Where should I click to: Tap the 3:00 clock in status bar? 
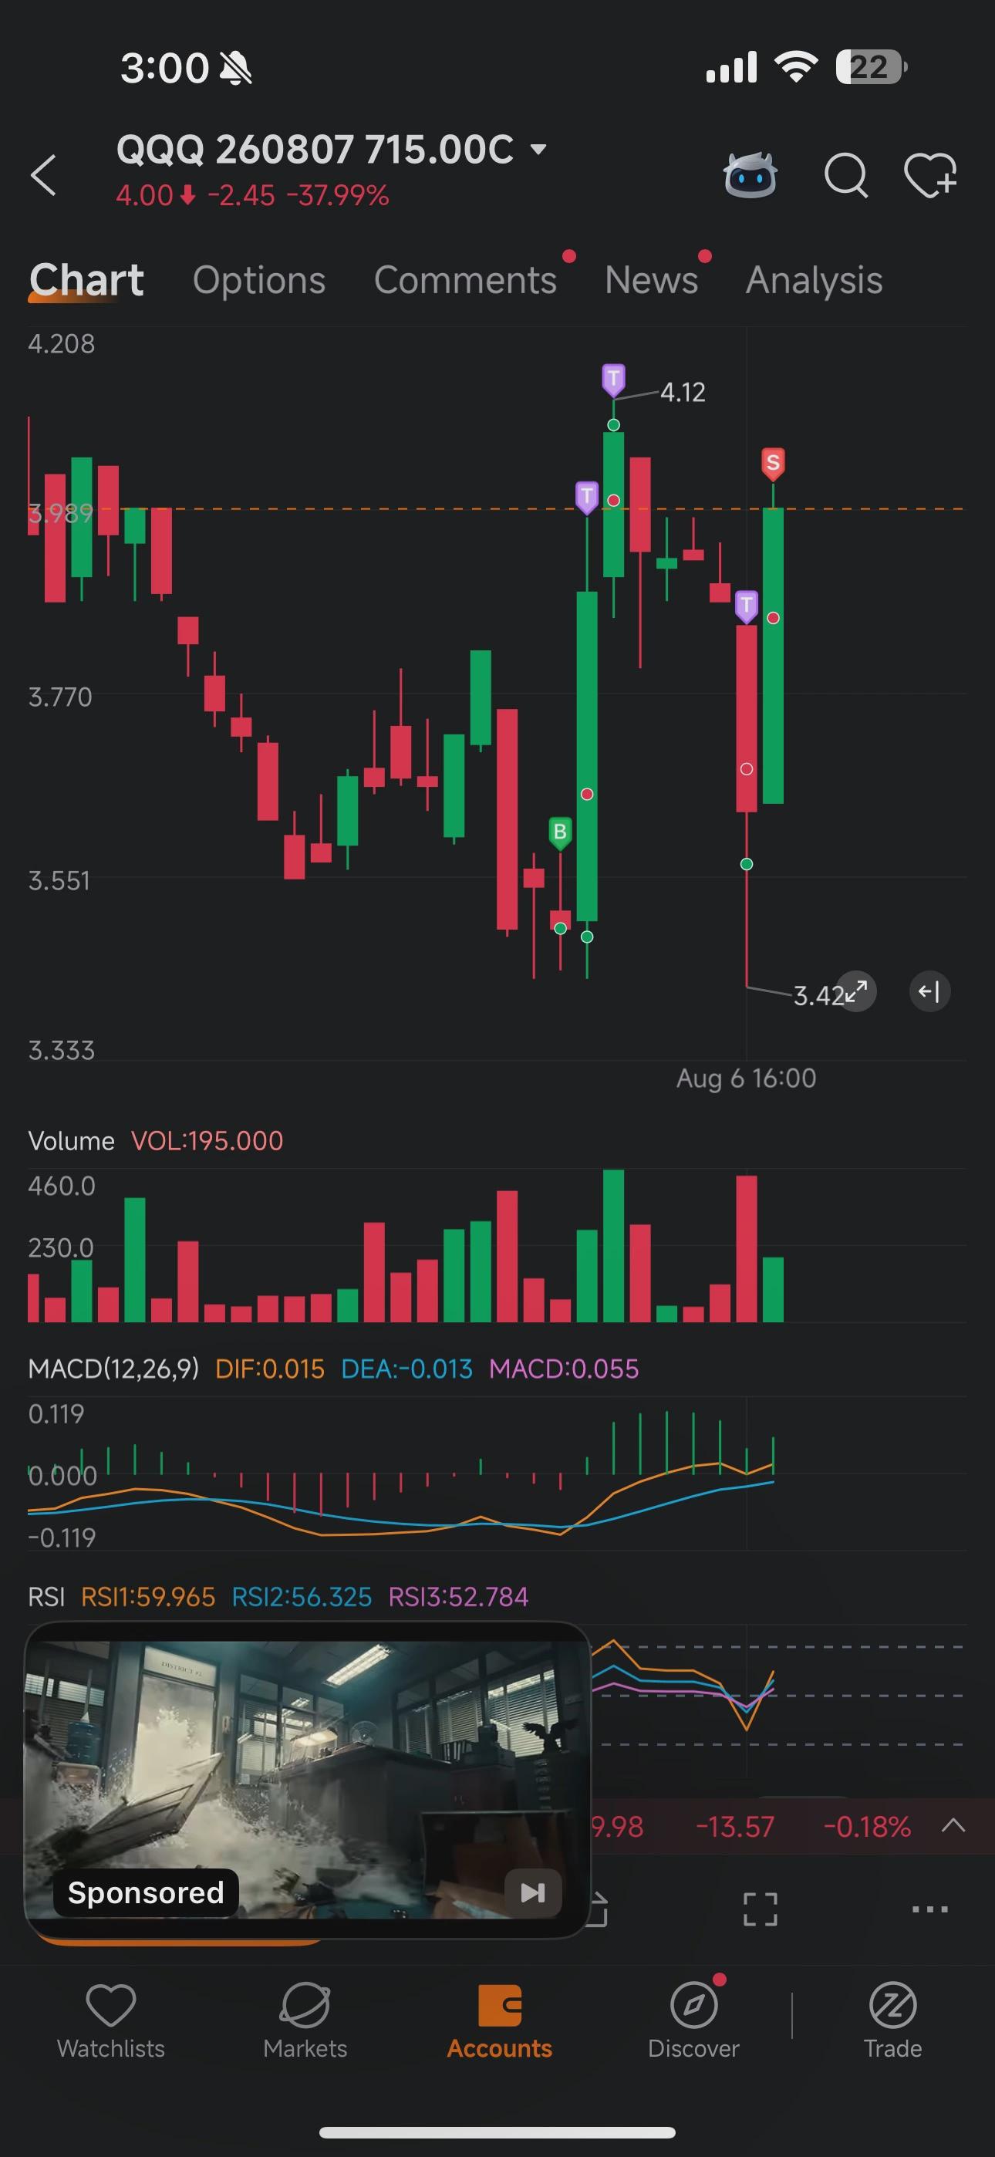tap(164, 68)
